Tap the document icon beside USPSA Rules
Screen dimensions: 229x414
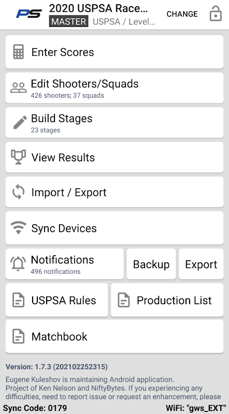tap(19, 300)
